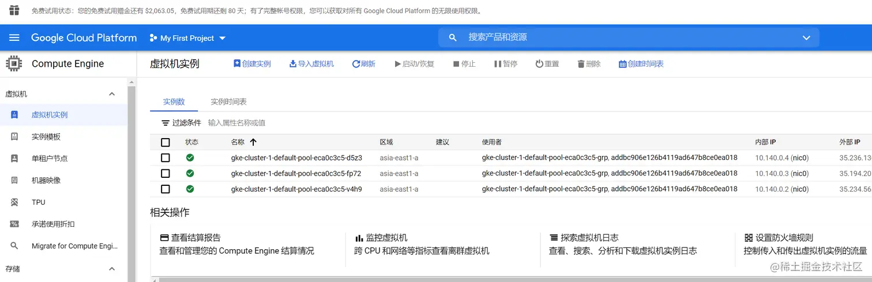Click status icon of d5z3 instance

pos(190,158)
